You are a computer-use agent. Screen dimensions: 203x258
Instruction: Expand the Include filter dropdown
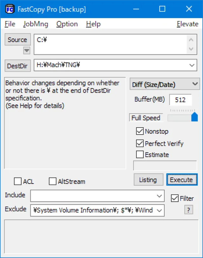click(x=159, y=196)
